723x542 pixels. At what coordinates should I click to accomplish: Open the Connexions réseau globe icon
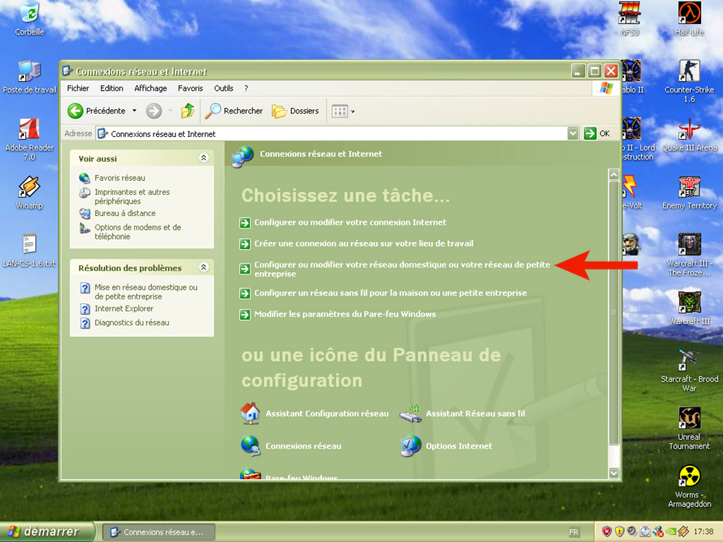click(250, 446)
